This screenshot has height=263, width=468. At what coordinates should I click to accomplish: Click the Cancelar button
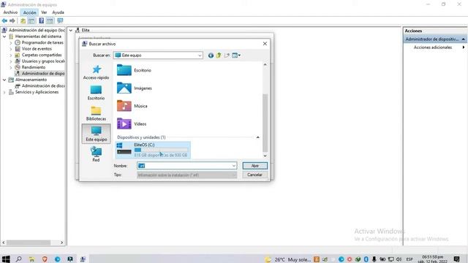[x=255, y=175]
